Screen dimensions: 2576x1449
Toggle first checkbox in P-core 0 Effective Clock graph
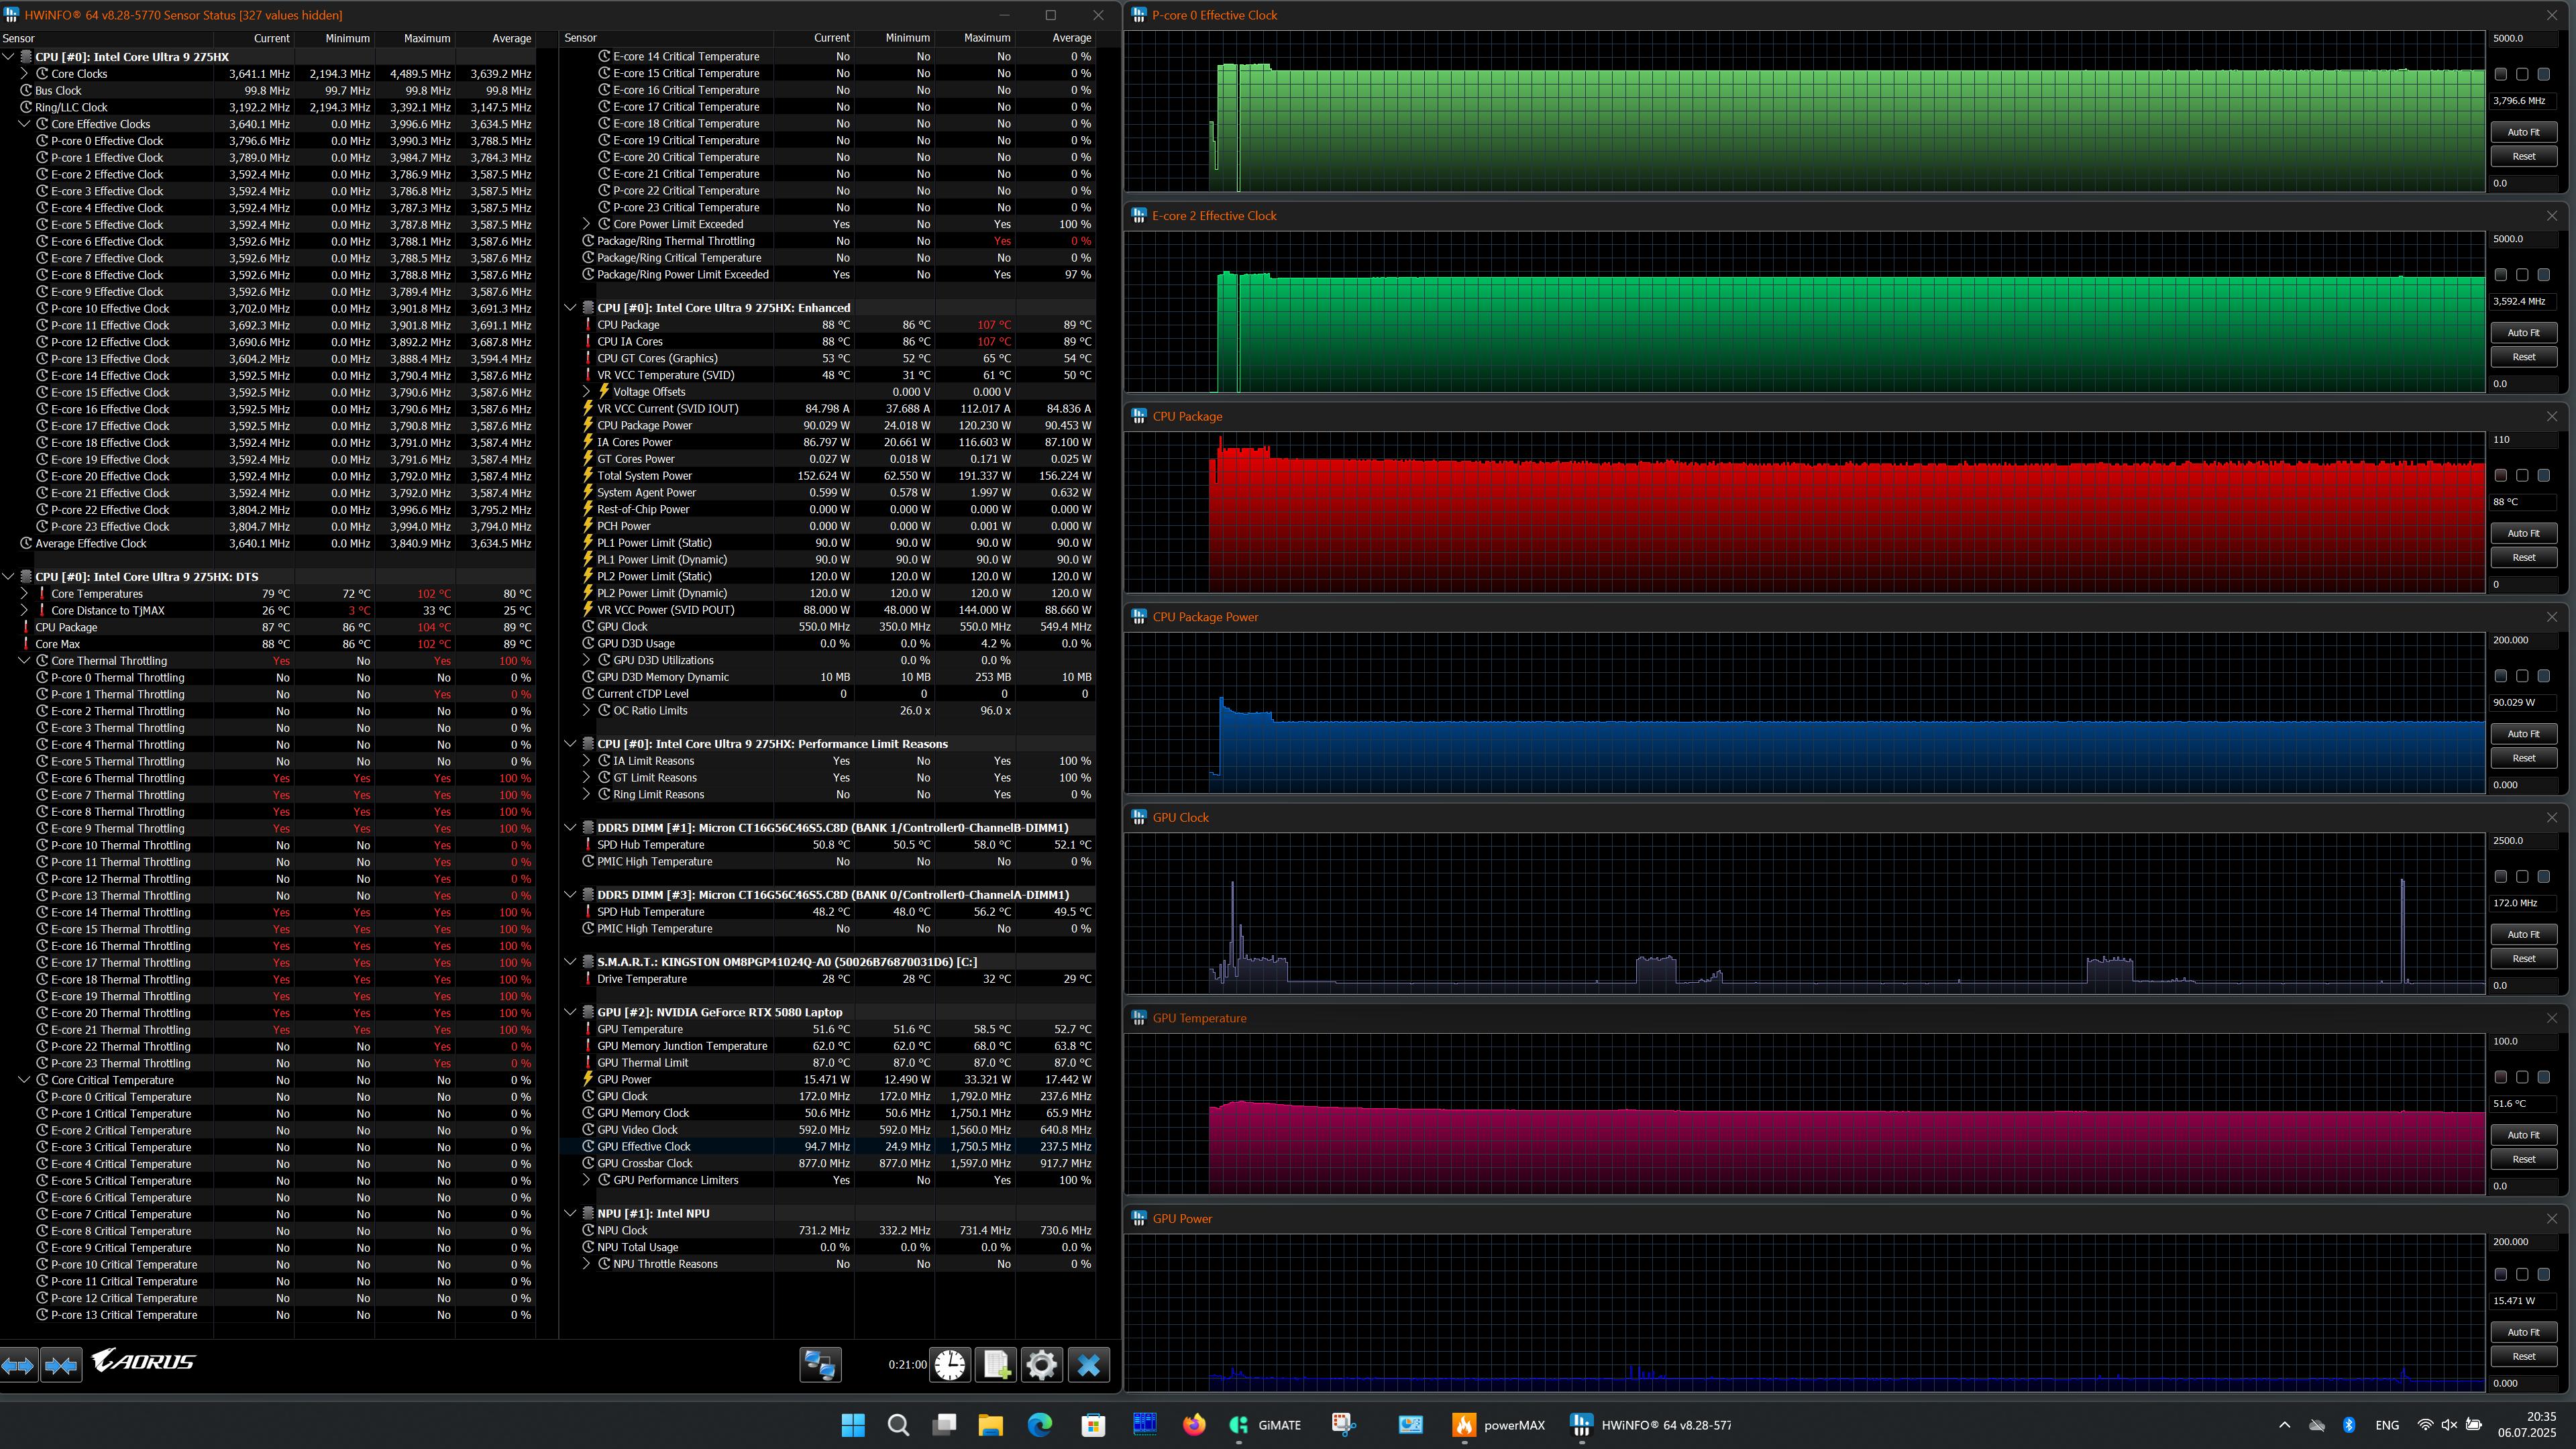point(2500,74)
